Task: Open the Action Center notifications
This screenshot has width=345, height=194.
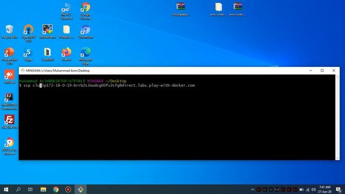Action: (339, 189)
